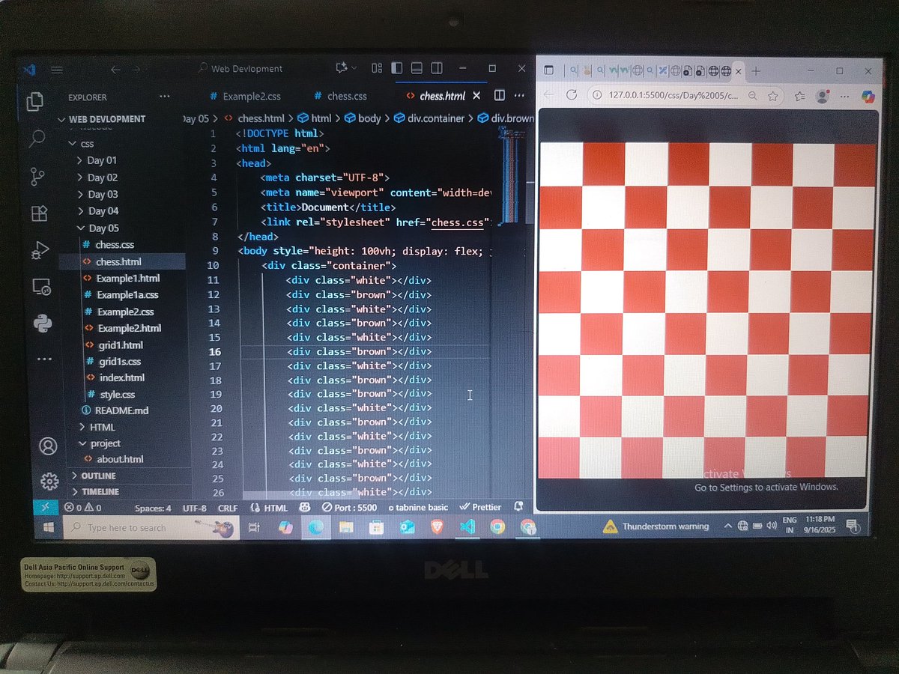Open notifications bell in VS Code status bar
Screen dimensions: 899x674
click(x=518, y=507)
